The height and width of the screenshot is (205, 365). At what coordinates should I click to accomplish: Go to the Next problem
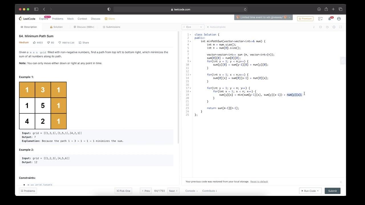tap(173, 191)
